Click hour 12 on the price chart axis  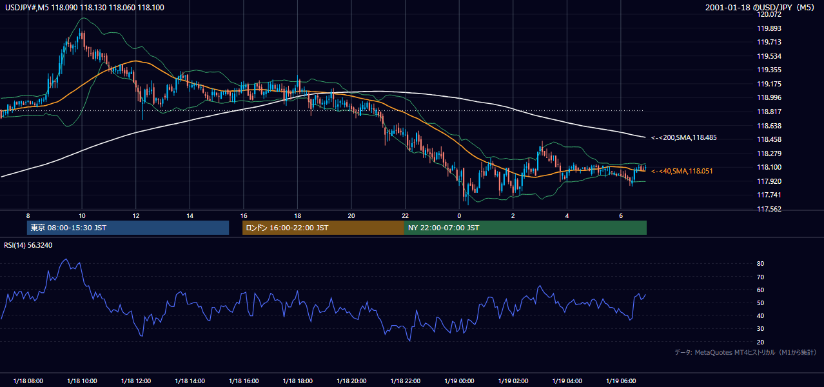click(x=136, y=215)
